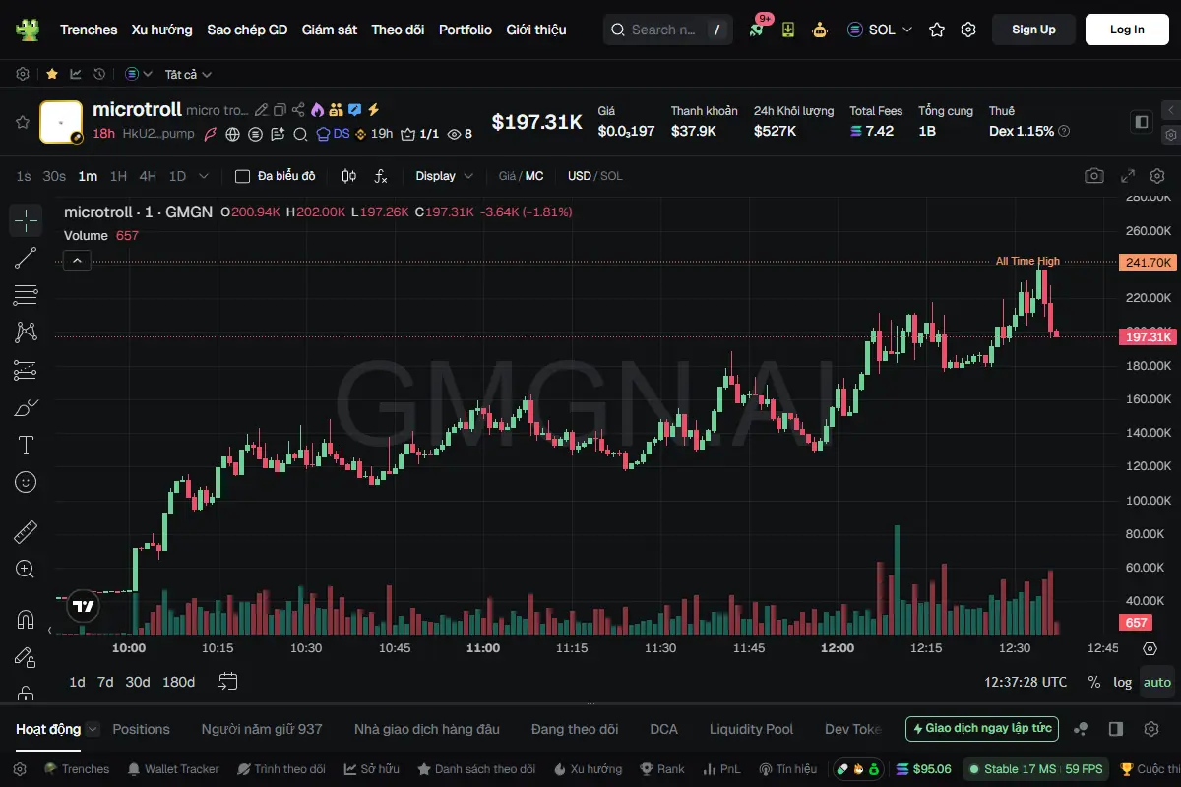Lock all drawing tools
1181x787 pixels.
pyautogui.click(x=26, y=695)
